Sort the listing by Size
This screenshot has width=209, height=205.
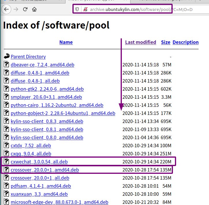(165, 42)
